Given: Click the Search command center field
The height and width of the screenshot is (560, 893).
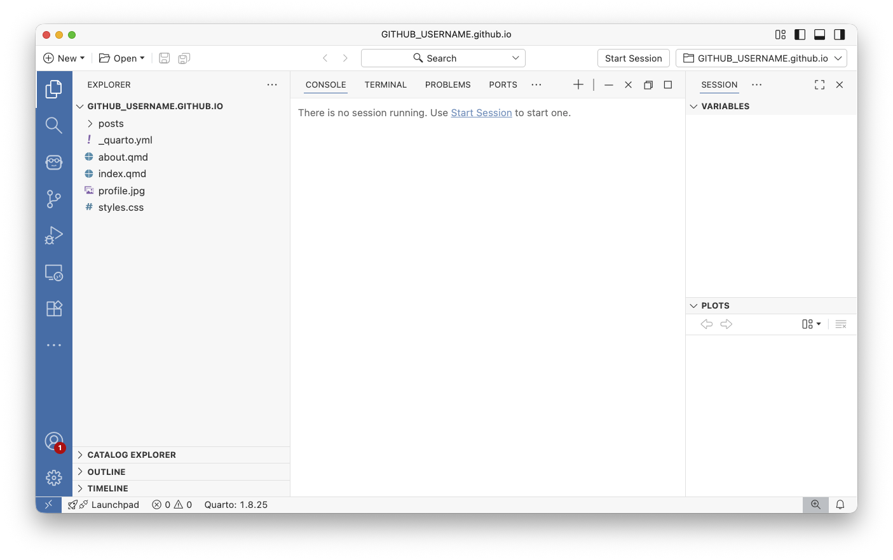Looking at the screenshot, I should 442,58.
